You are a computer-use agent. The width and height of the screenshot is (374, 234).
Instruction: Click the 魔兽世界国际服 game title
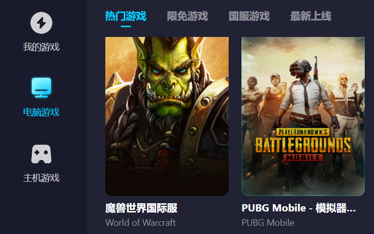pyautogui.click(x=141, y=208)
